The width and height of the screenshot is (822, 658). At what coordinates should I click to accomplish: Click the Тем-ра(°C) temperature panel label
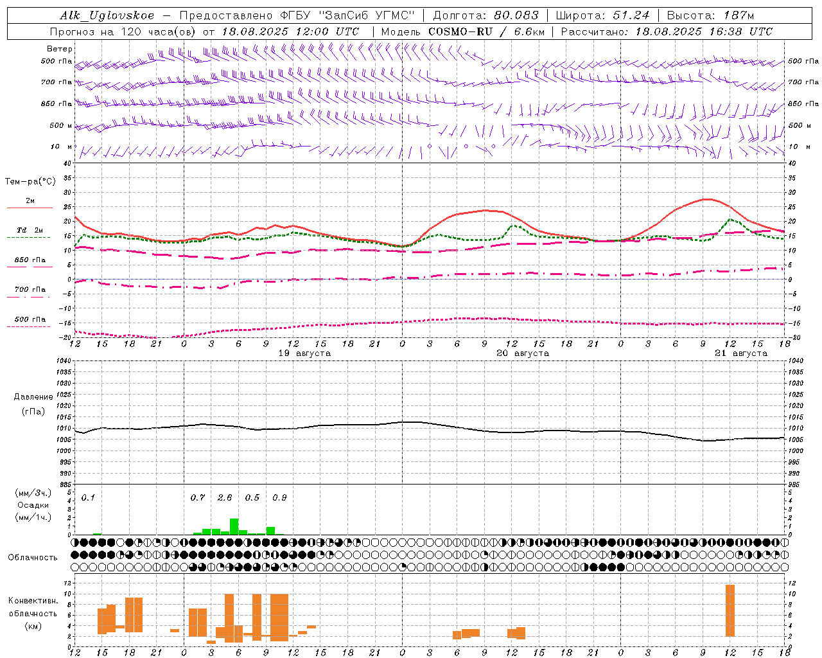(x=30, y=182)
